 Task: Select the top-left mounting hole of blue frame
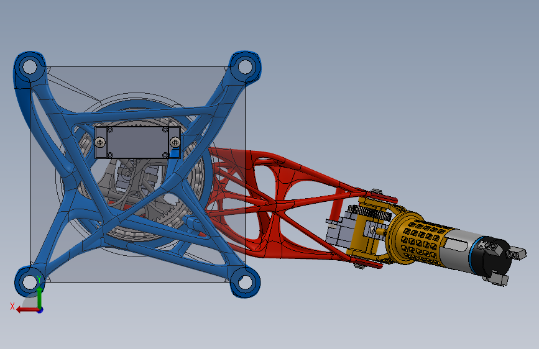click(30, 66)
